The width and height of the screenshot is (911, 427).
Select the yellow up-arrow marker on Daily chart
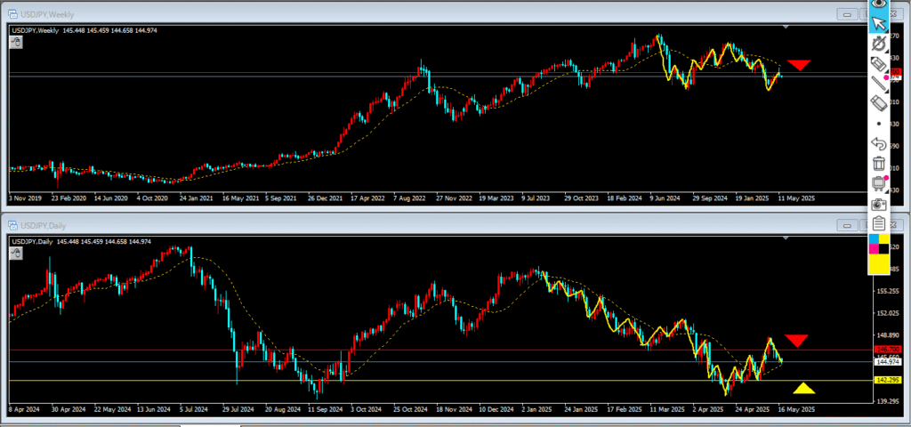pos(803,388)
